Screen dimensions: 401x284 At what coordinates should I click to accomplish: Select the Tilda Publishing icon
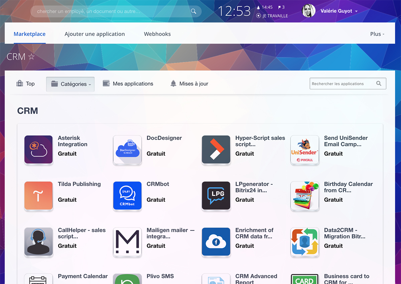(x=38, y=195)
